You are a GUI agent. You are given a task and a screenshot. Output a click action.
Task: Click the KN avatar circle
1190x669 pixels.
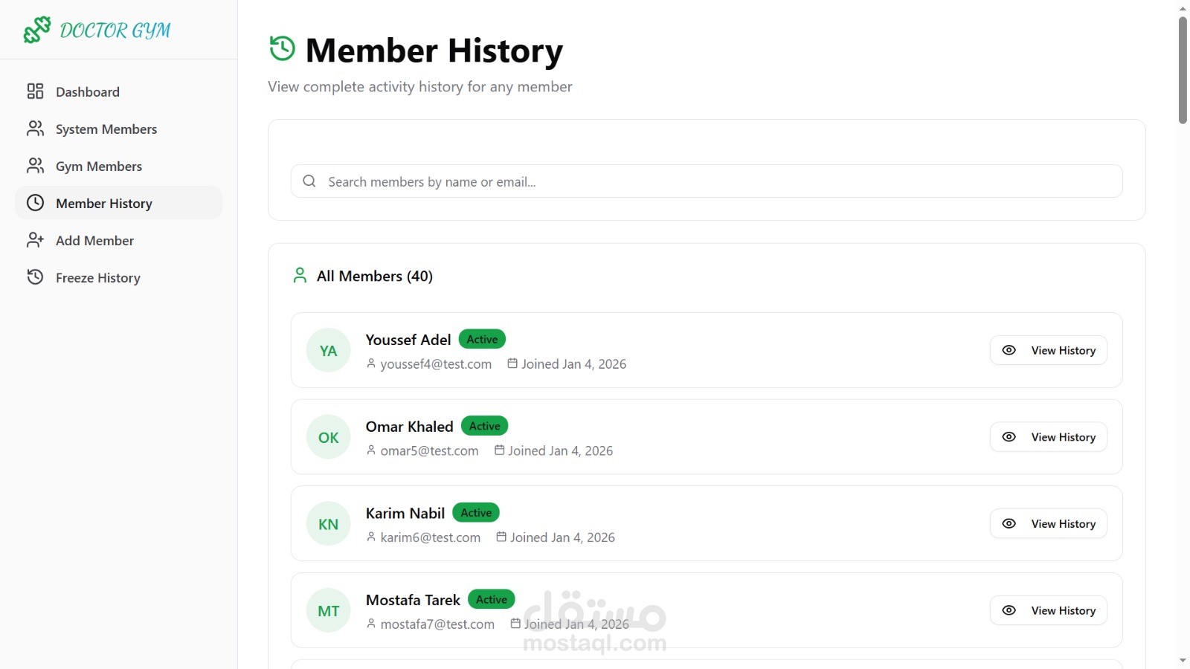point(329,524)
